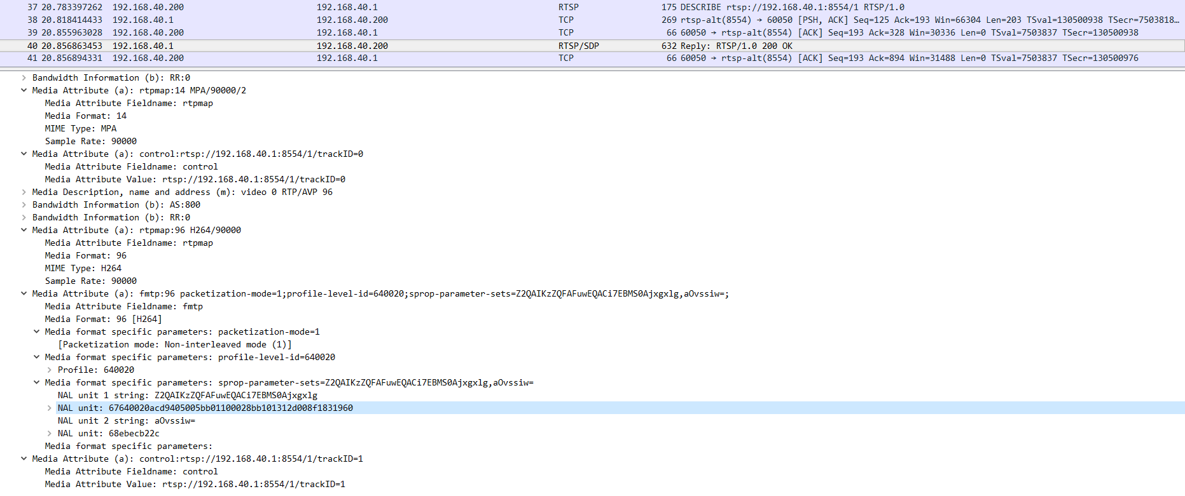Select 'MIME Type: MPA' line
The image size is (1185, 496).
pos(81,128)
